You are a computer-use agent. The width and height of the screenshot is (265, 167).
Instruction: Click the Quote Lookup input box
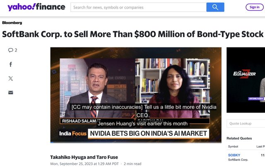point(246,123)
